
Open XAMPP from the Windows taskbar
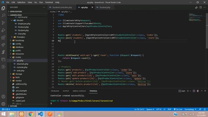21,114
